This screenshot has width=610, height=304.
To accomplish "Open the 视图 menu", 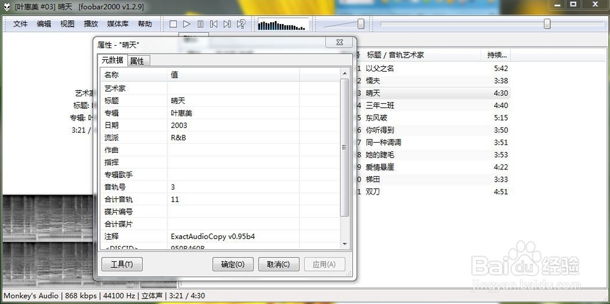I will pos(67,24).
